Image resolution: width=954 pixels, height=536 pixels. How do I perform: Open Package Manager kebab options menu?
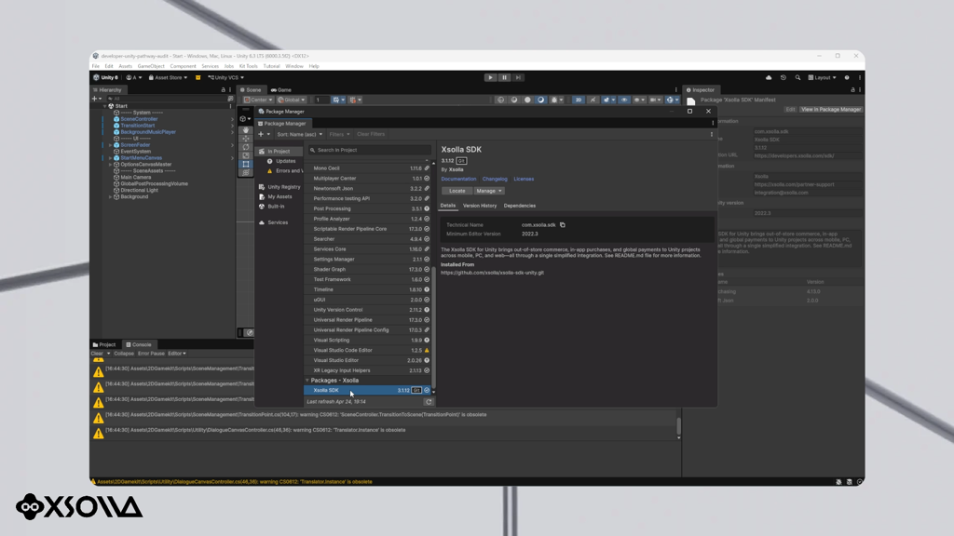pyautogui.click(x=713, y=124)
